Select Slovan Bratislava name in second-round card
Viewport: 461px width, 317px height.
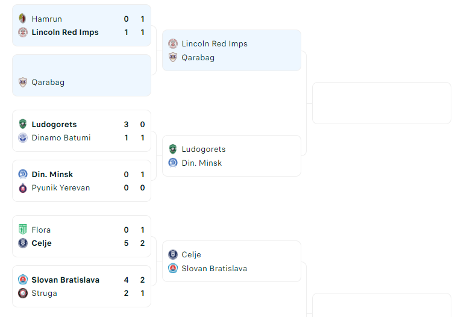pyautogui.click(x=215, y=268)
